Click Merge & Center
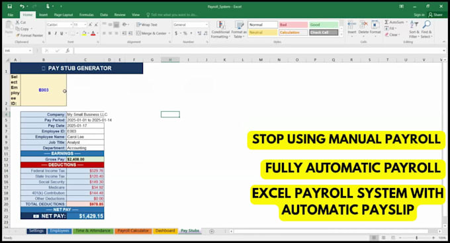This screenshot has width=450, height=243. pyautogui.click(x=152, y=33)
